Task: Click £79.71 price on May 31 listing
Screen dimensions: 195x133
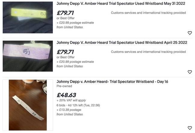Action: [65, 13]
